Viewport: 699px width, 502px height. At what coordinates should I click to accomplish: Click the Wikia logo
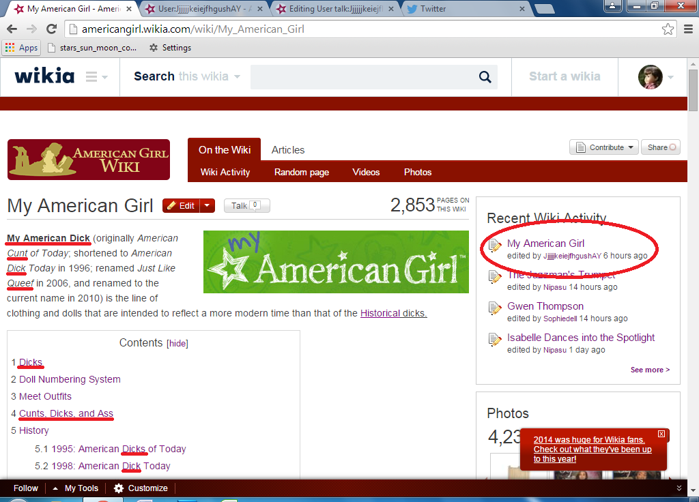44,76
